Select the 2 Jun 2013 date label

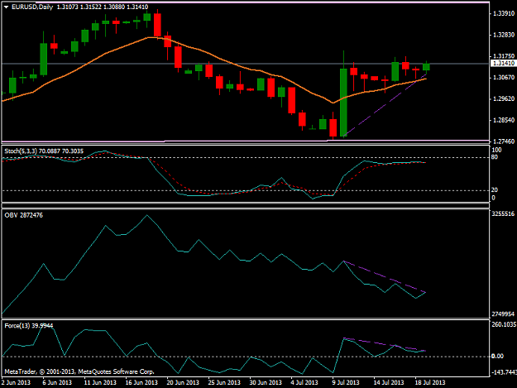pyautogui.click(x=16, y=382)
